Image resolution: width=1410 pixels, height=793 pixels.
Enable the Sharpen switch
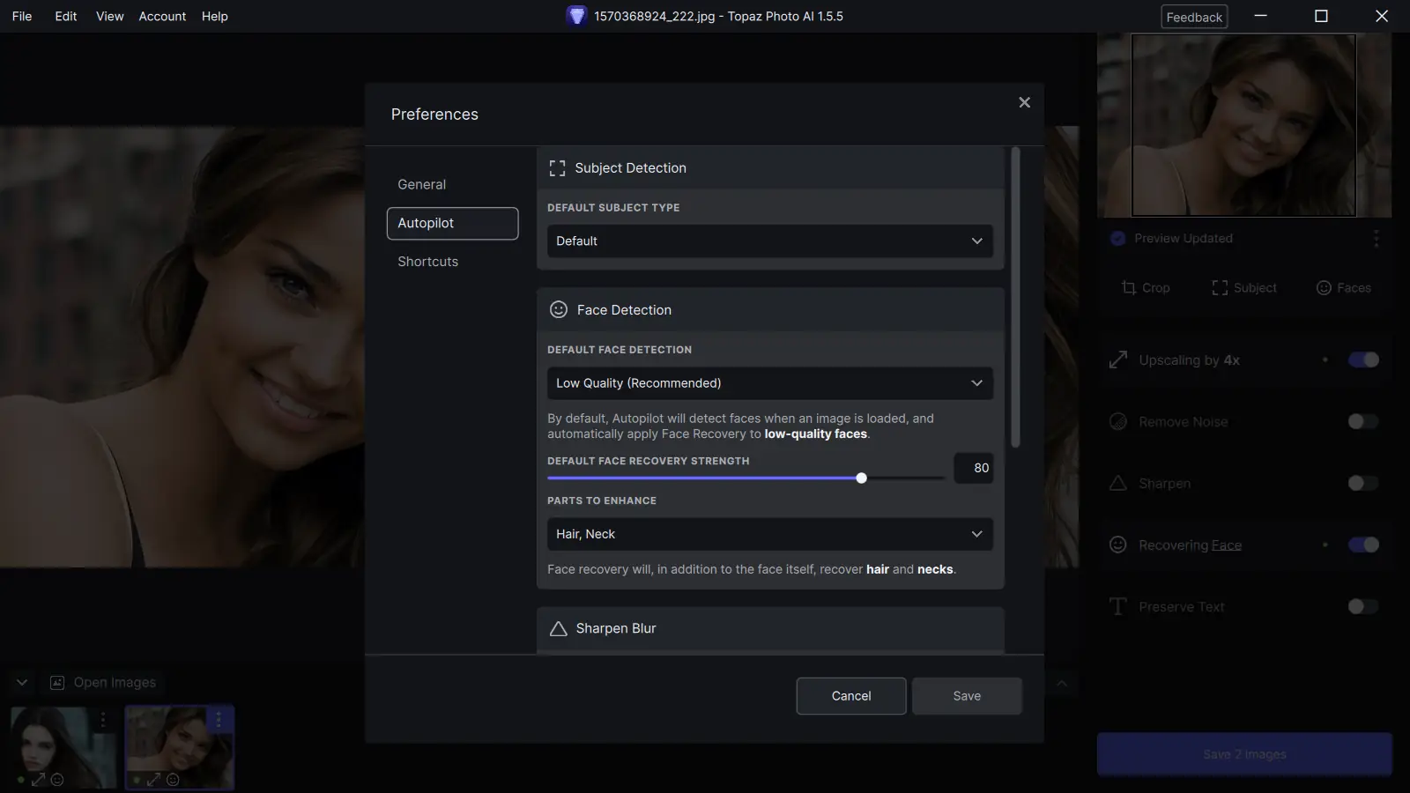tap(1363, 483)
